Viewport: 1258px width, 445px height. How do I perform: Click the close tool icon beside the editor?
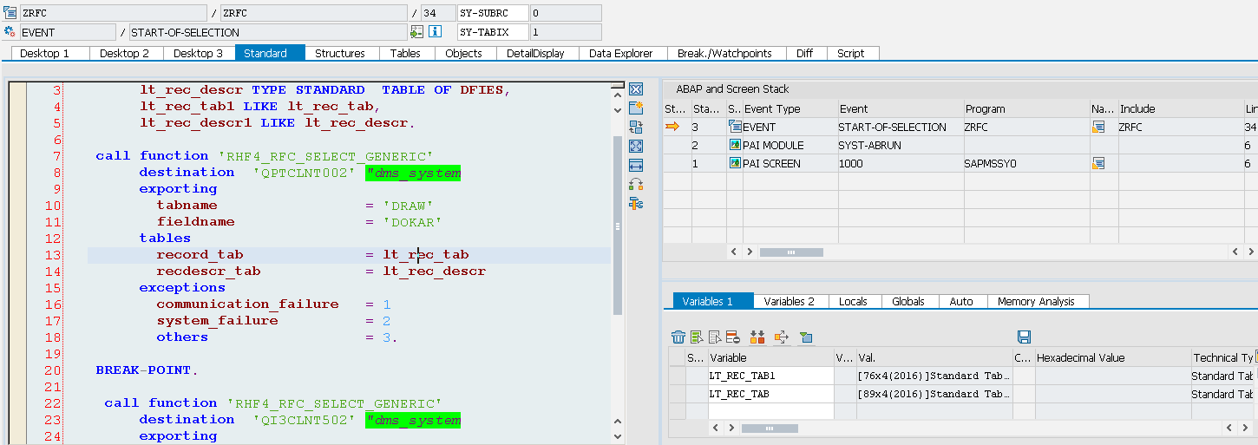pyautogui.click(x=635, y=89)
